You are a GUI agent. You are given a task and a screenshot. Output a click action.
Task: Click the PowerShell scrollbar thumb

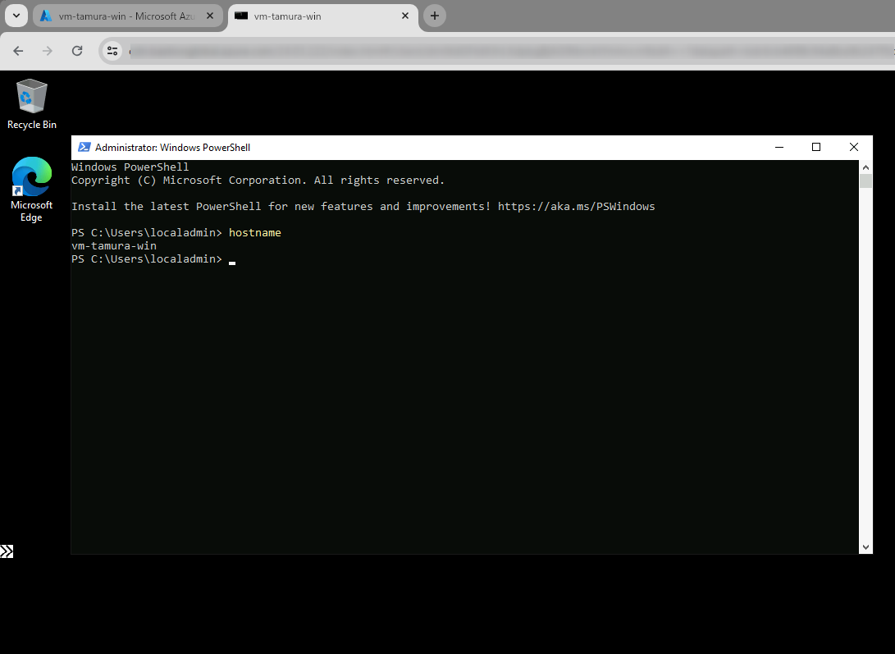click(865, 181)
